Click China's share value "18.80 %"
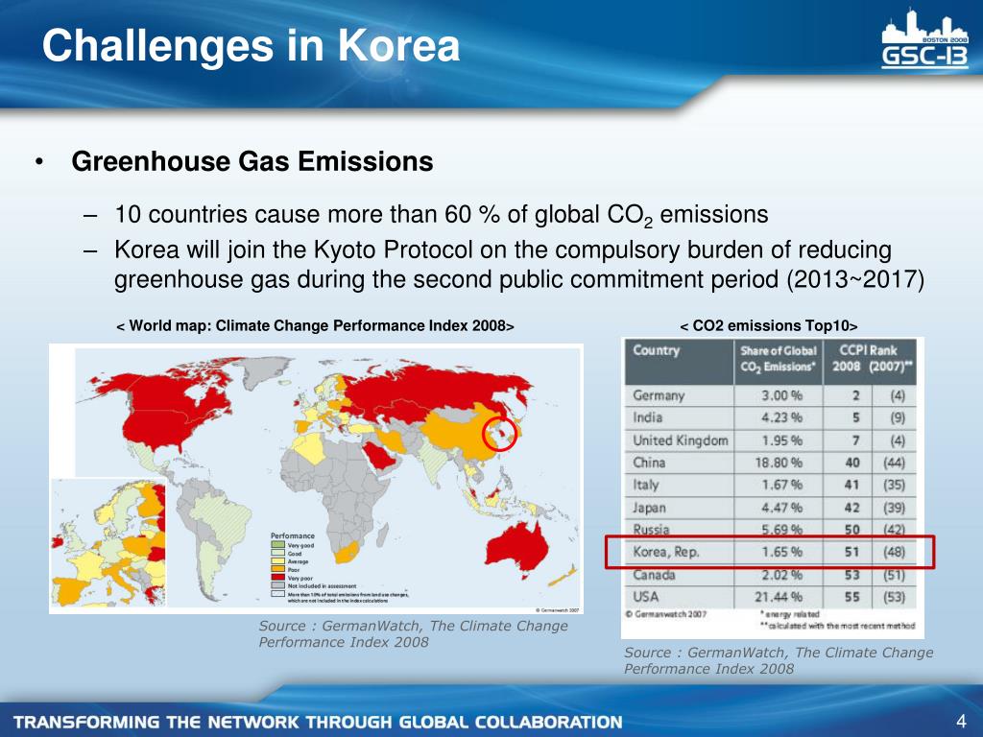 [779, 463]
